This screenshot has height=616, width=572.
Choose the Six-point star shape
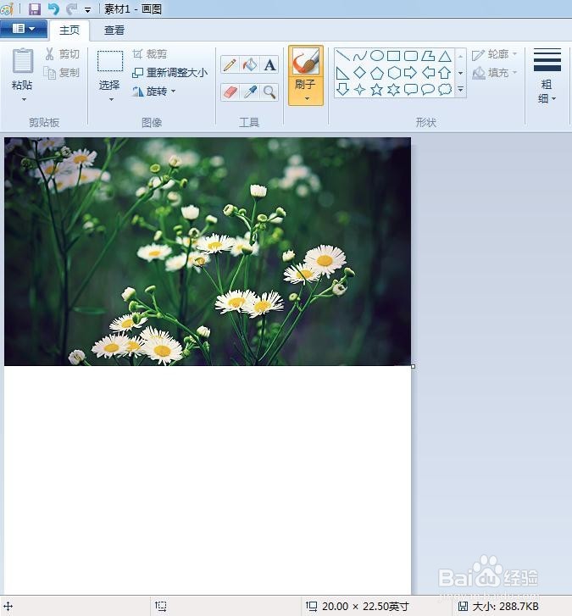(394, 90)
